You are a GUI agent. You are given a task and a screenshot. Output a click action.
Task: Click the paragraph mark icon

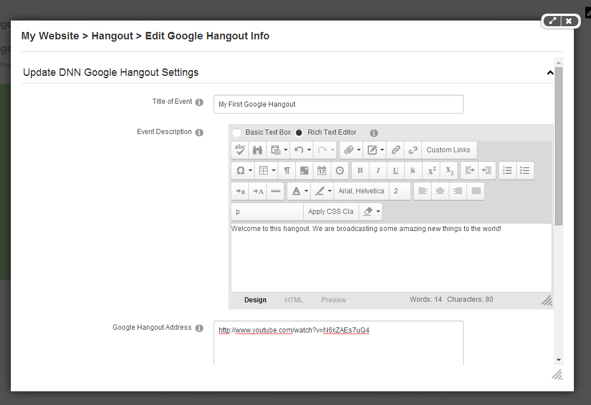287,171
